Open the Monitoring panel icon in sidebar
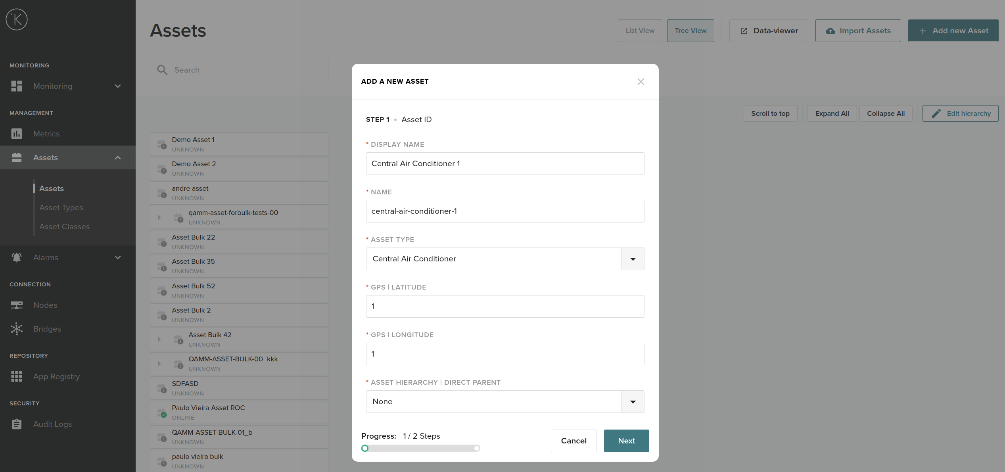Screen dimensions: 1005x472 (x=16, y=86)
